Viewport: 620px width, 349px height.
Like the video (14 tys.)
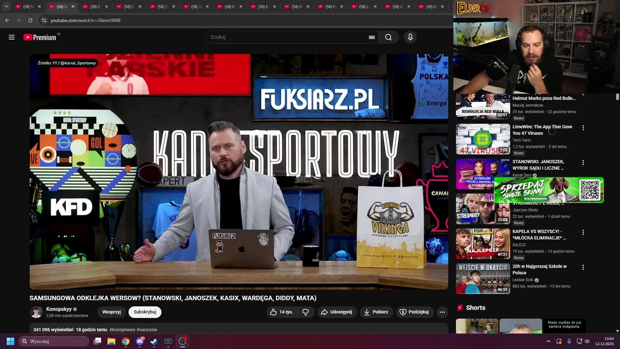pyautogui.click(x=281, y=312)
